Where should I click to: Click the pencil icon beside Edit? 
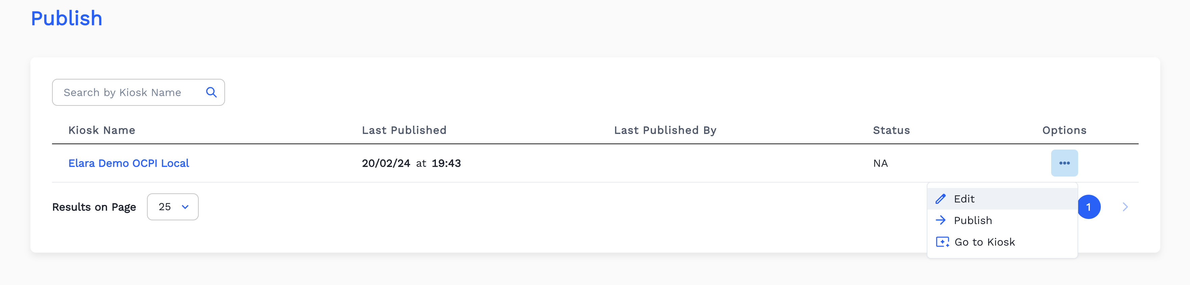(940, 199)
